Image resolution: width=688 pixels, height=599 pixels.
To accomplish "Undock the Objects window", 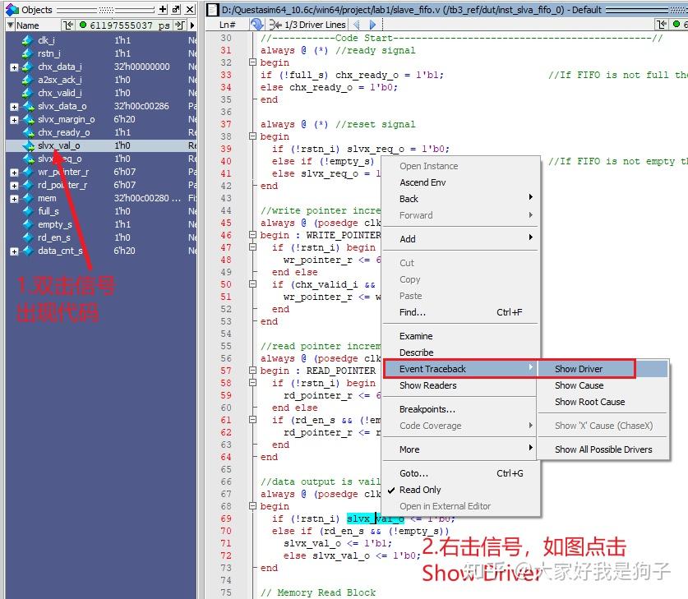I will point(175,9).
